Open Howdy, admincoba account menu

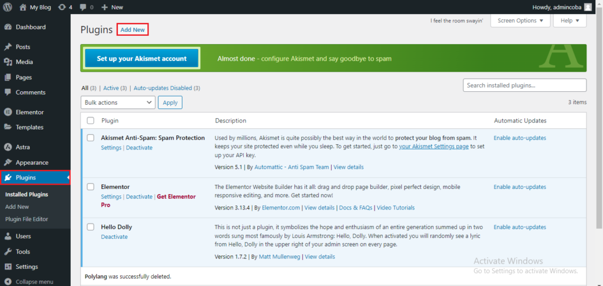(x=562, y=7)
